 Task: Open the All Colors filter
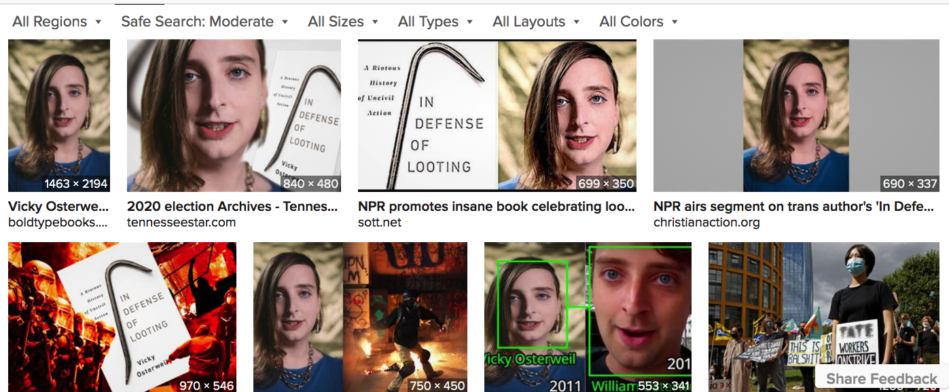pyautogui.click(x=639, y=22)
